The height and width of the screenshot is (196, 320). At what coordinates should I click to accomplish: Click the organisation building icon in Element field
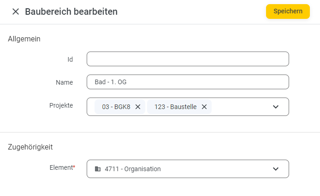pyautogui.click(x=98, y=169)
